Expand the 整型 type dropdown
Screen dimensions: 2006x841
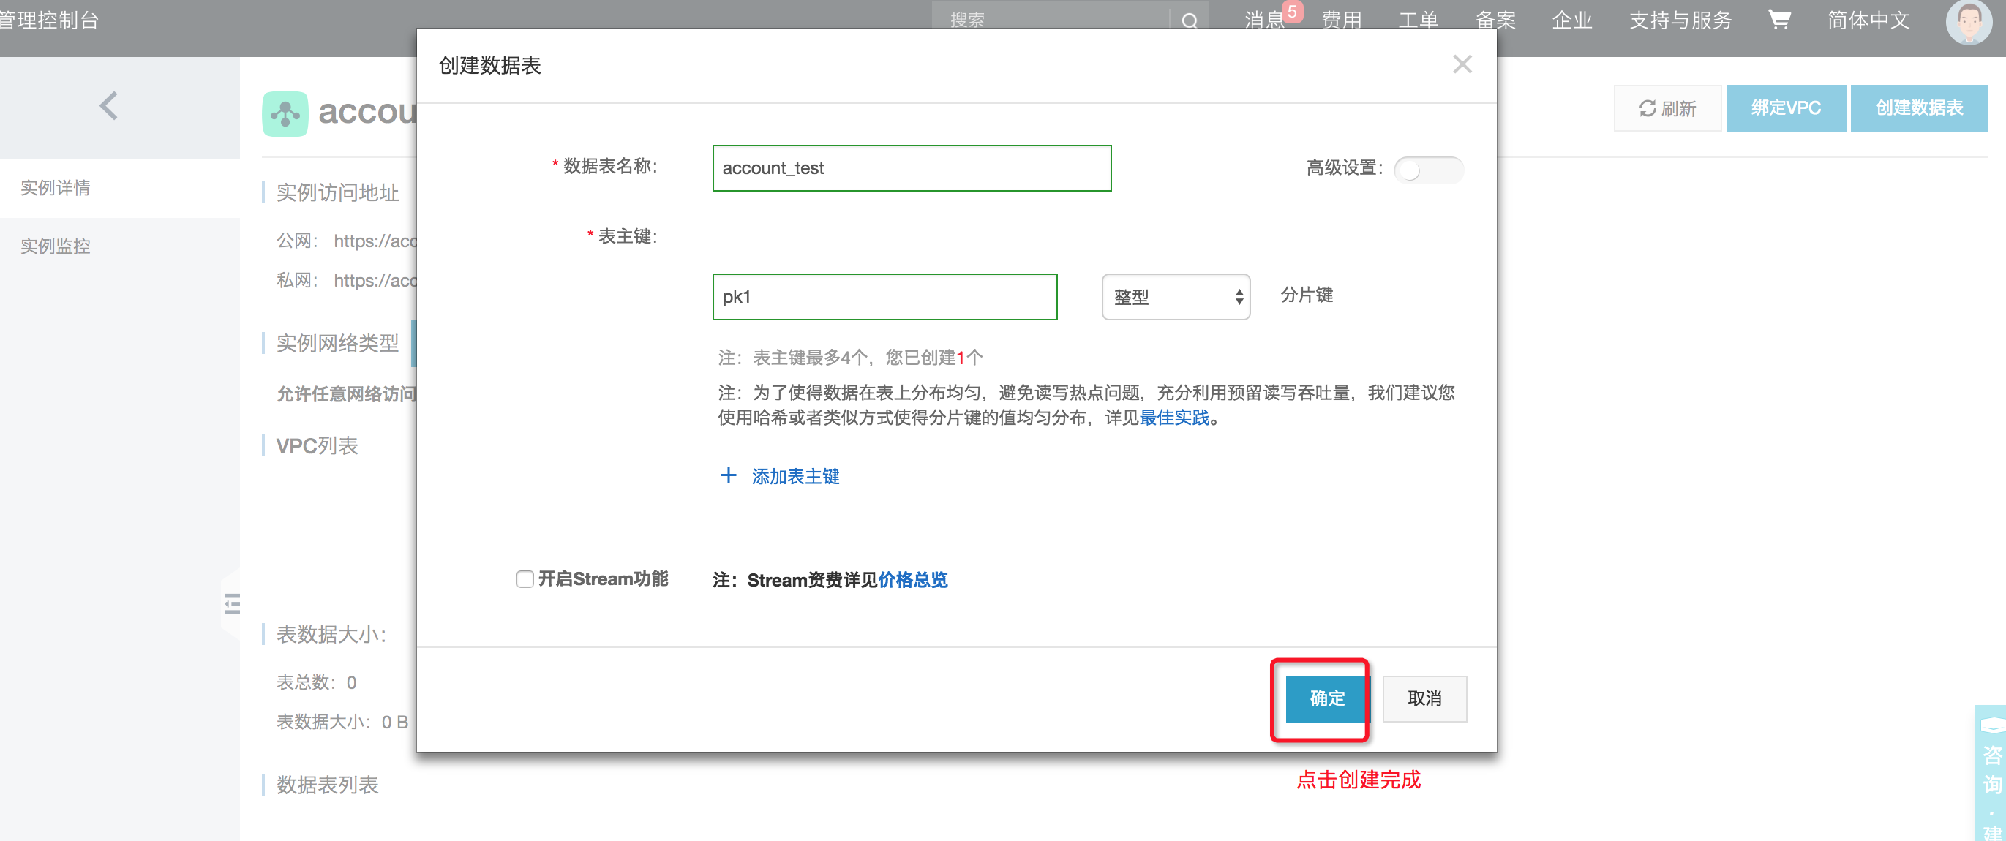pos(1171,295)
